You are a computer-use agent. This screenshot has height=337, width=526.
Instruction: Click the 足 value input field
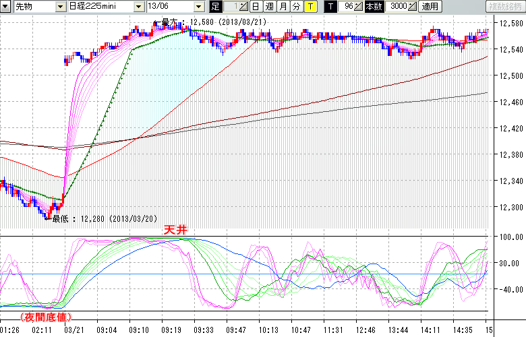point(231,7)
